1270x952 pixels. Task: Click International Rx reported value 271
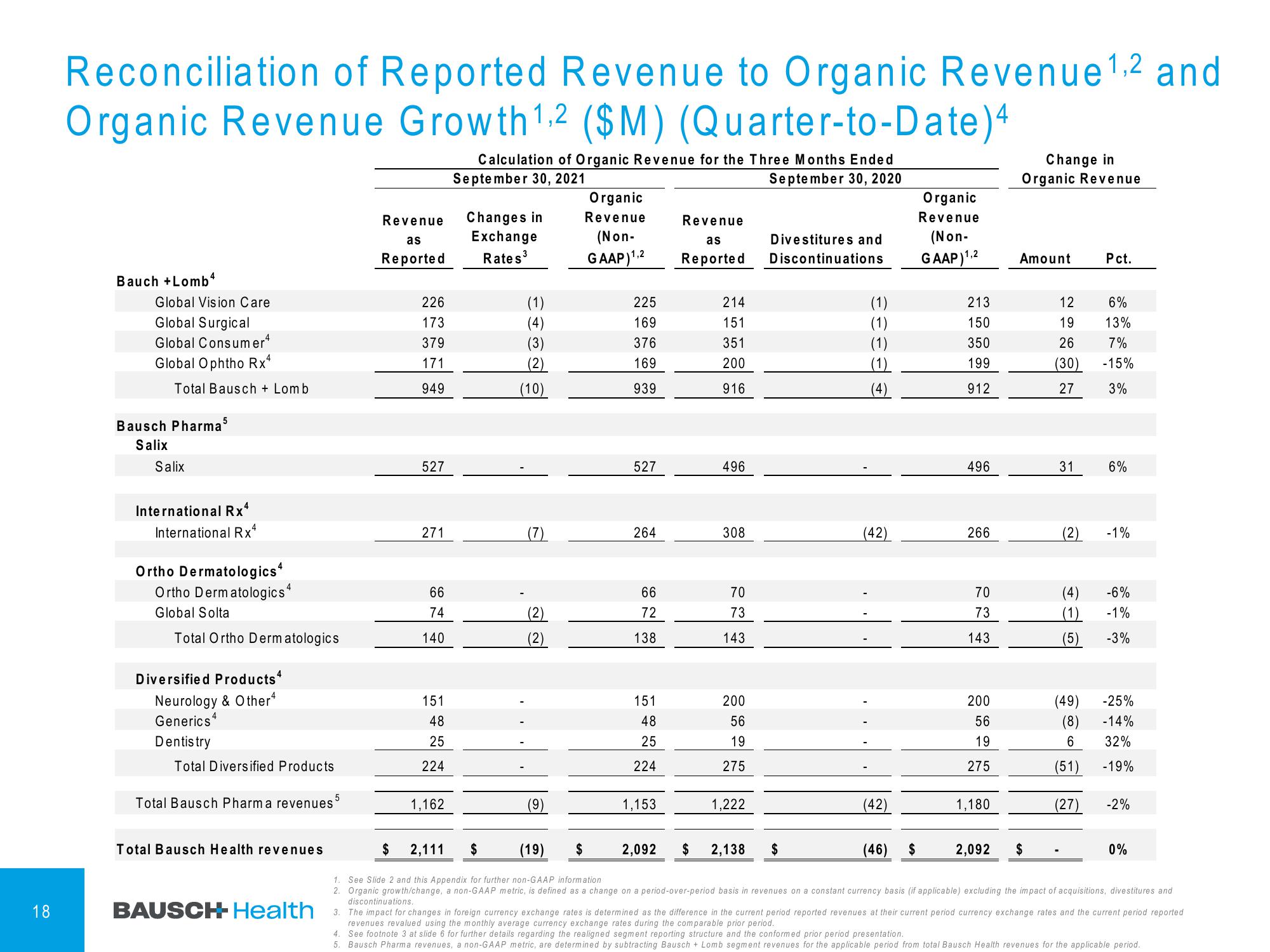433,533
